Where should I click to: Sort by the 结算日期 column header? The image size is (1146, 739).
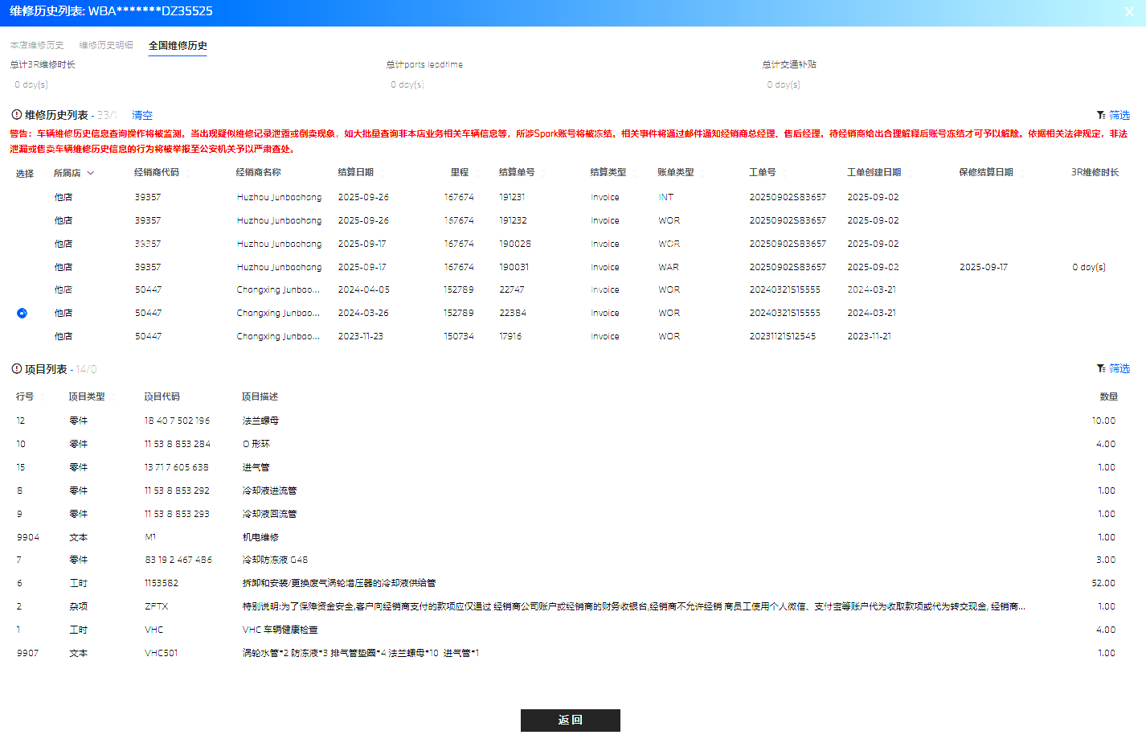tap(356, 172)
